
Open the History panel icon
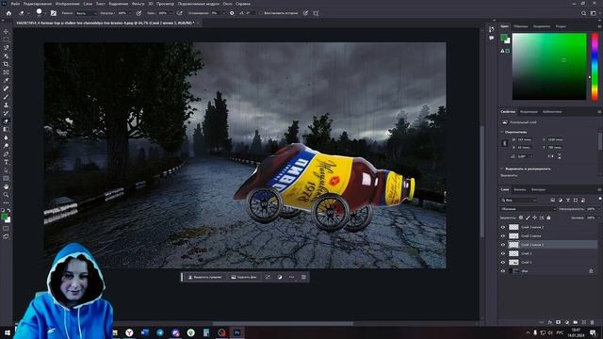click(492, 29)
